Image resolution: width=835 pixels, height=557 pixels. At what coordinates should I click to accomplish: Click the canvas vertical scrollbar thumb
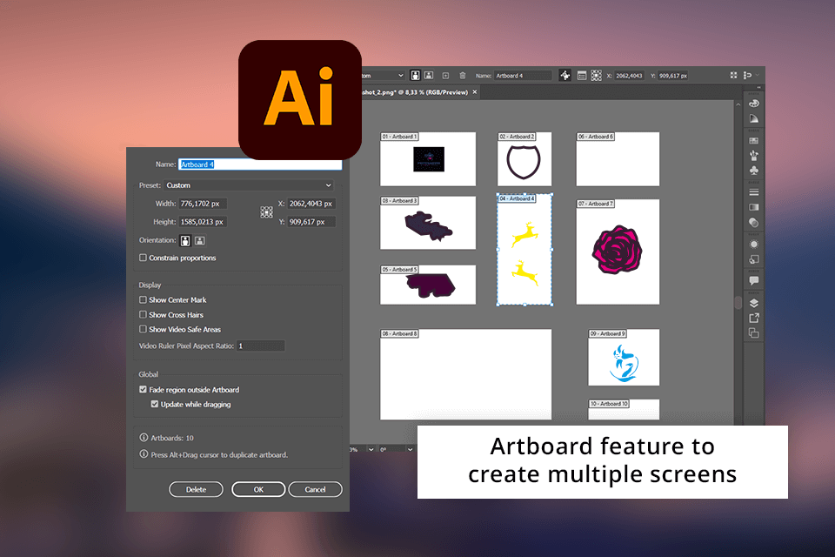(x=738, y=302)
